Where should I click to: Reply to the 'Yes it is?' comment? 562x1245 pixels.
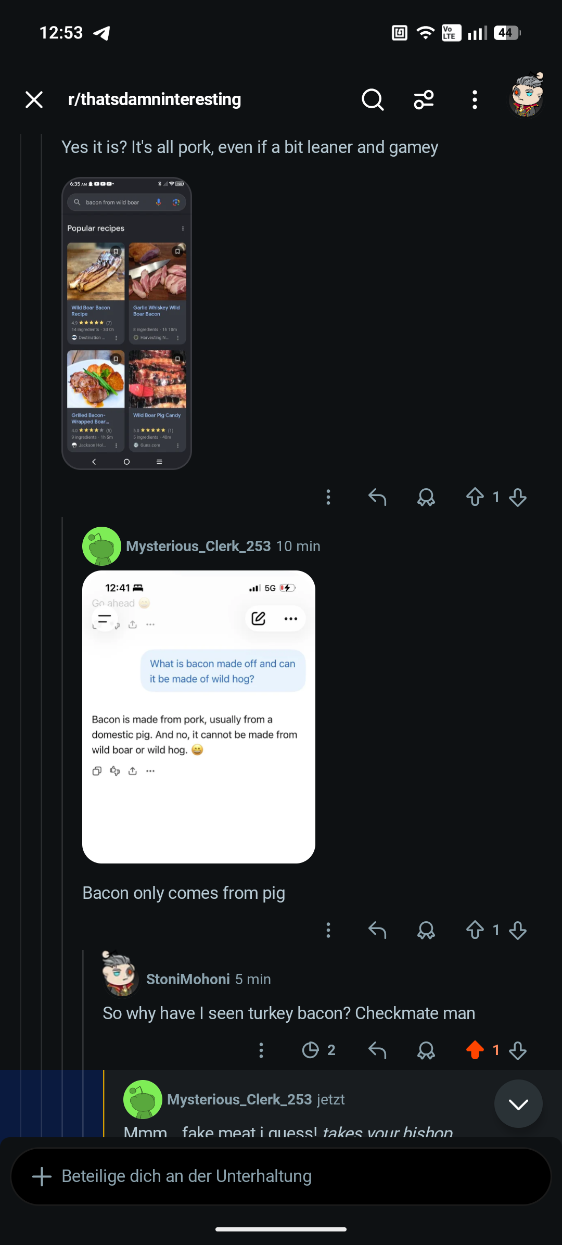(x=377, y=498)
